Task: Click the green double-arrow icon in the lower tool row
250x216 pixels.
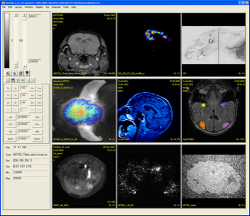Action: click(x=23, y=80)
